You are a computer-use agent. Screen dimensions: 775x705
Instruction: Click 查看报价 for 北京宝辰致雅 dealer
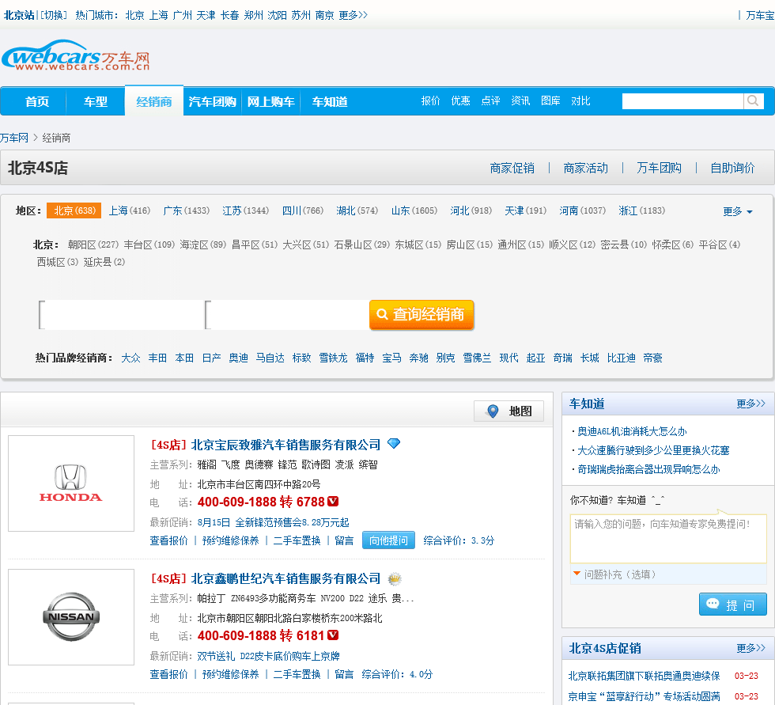169,540
